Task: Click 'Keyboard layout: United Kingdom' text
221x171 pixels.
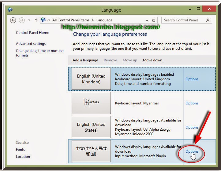Action: coord(142,79)
